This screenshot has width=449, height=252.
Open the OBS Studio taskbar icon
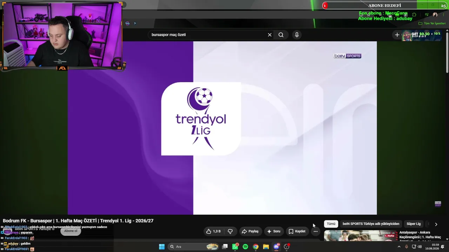[287, 247]
